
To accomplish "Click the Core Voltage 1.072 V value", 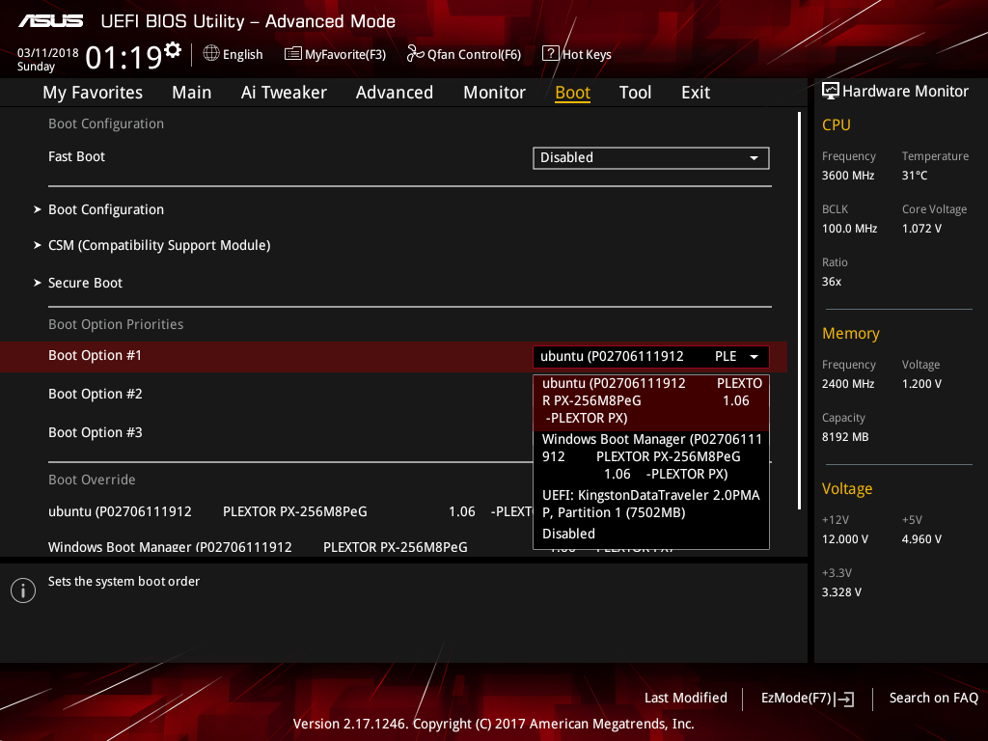I will (x=921, y=229).
